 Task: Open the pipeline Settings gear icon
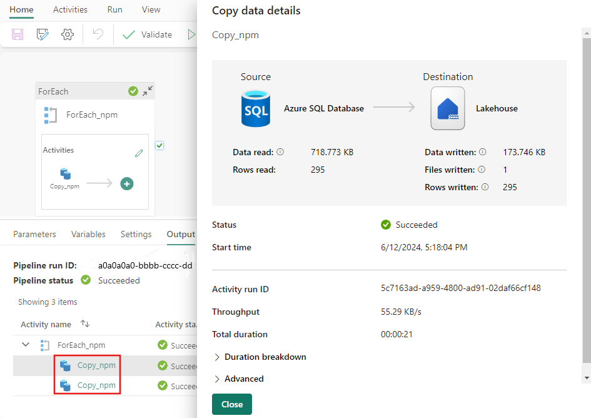(x=68, y=34)
